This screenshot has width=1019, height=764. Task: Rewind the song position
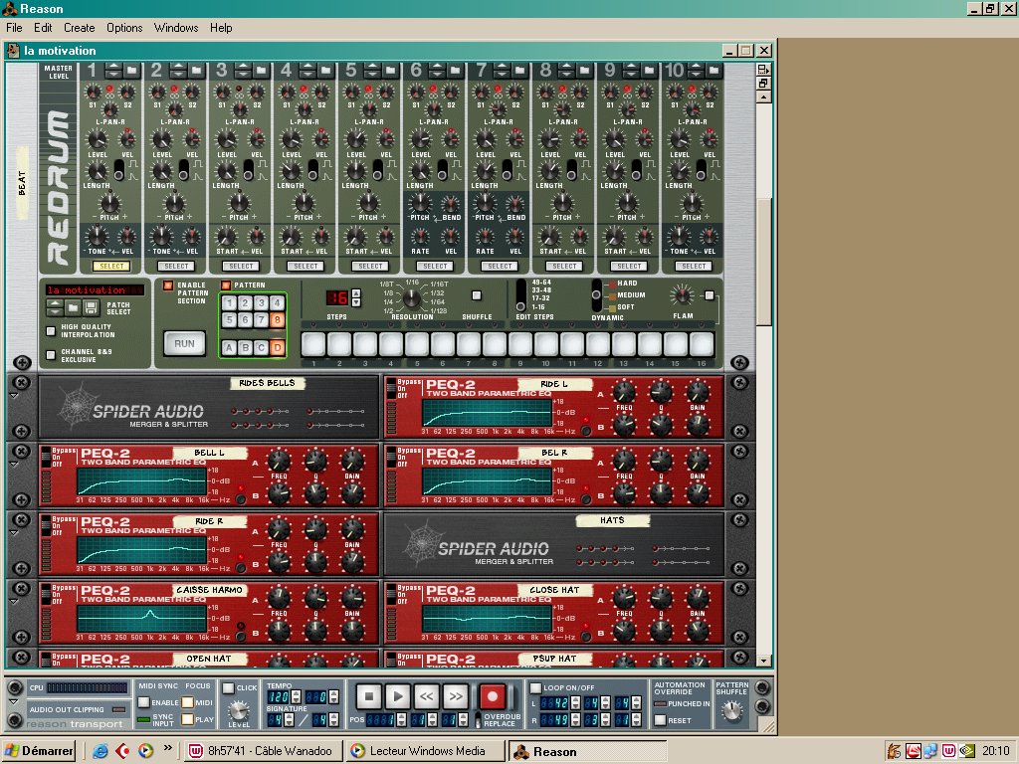click(x=426, y=696)
